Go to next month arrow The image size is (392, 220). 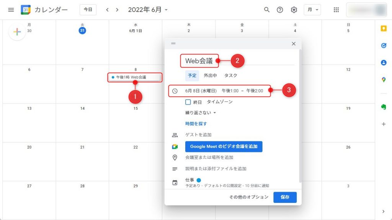point(117,10)
